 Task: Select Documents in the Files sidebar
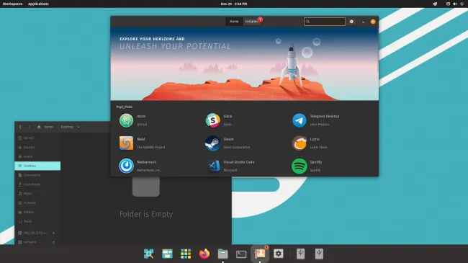37,175
